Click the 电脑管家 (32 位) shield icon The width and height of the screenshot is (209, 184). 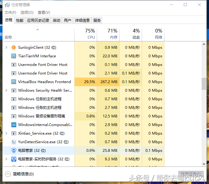coord(14,151)
